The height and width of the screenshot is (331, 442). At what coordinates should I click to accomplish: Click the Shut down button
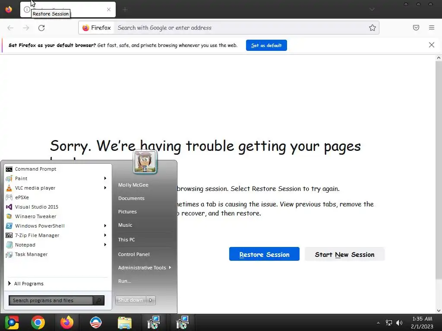tap(130, 300)
